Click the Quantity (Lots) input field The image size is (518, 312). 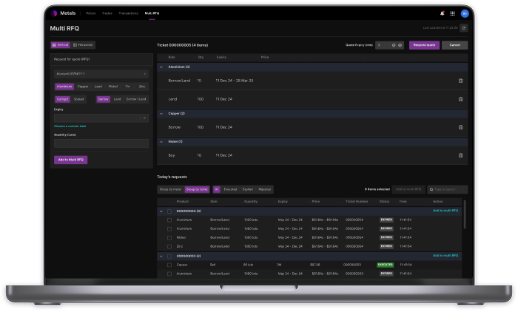(x=101, y=143)
